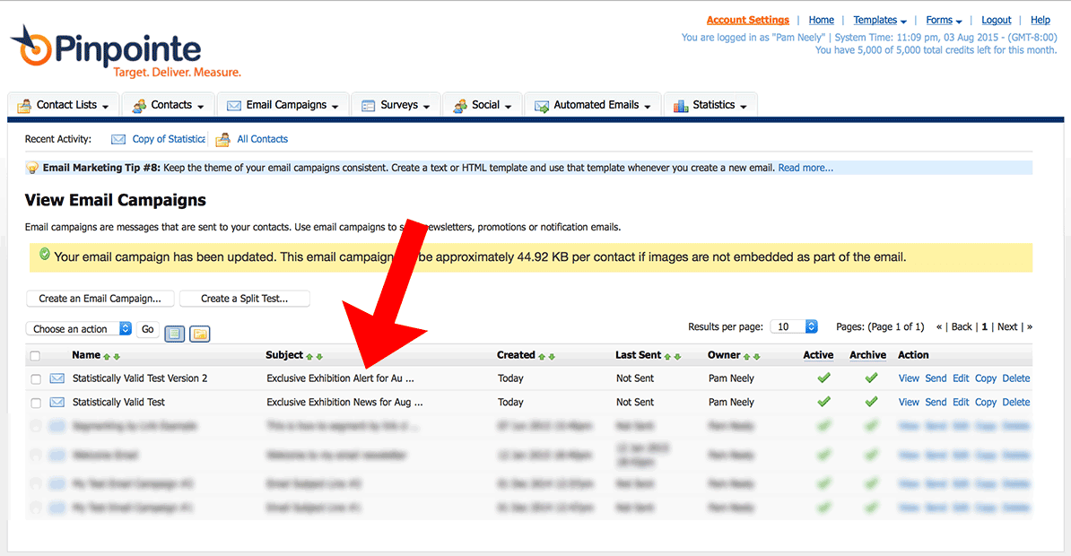This screenshot has width=1071, height=556.
Task: Open the Email Campaigns menu
Action: [x=283, y=105]
